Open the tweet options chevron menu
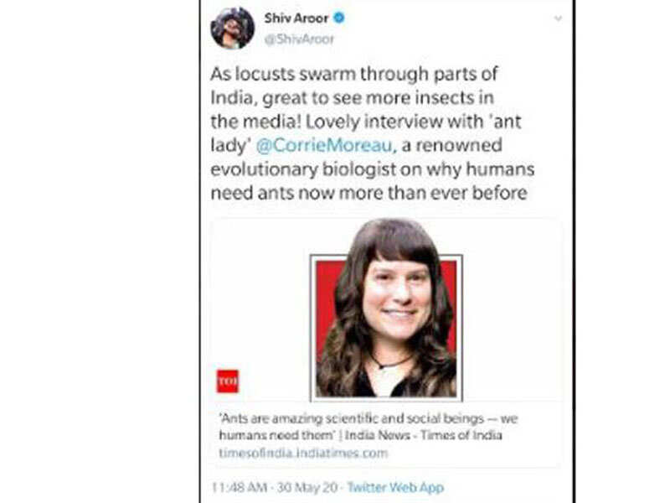Image resolution: width=670 pixels, height=503 pixels. 559,17
